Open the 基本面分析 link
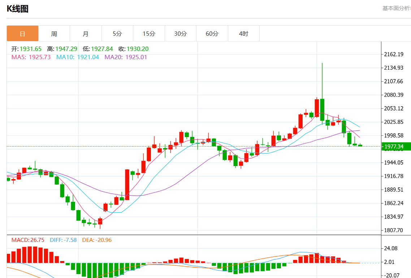Image resolution: width=411 pixels, height=278 pixels. point(397,8)
